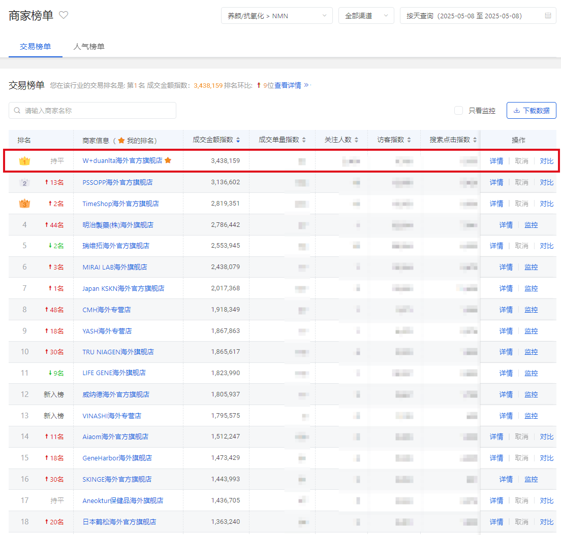The height and width of the screenshot is (535, 561).
Task: Click the gold crown rank 1 icon
Action: [24, 161]
